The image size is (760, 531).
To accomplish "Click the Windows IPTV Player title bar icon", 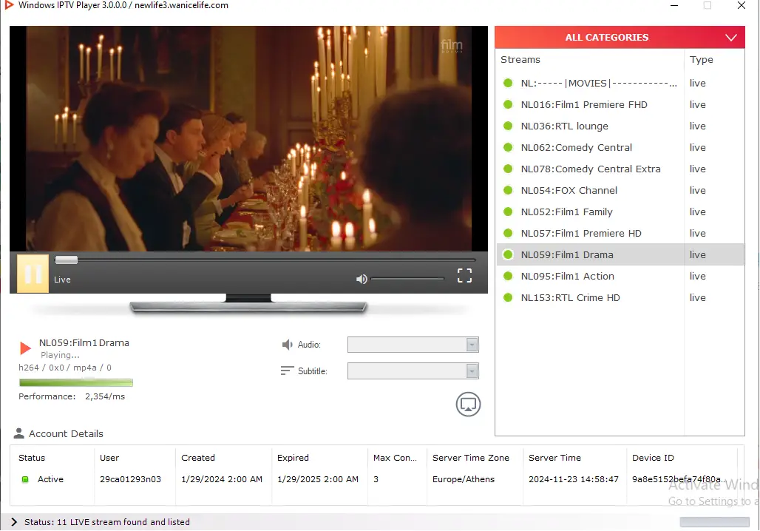I will (9, 5).
